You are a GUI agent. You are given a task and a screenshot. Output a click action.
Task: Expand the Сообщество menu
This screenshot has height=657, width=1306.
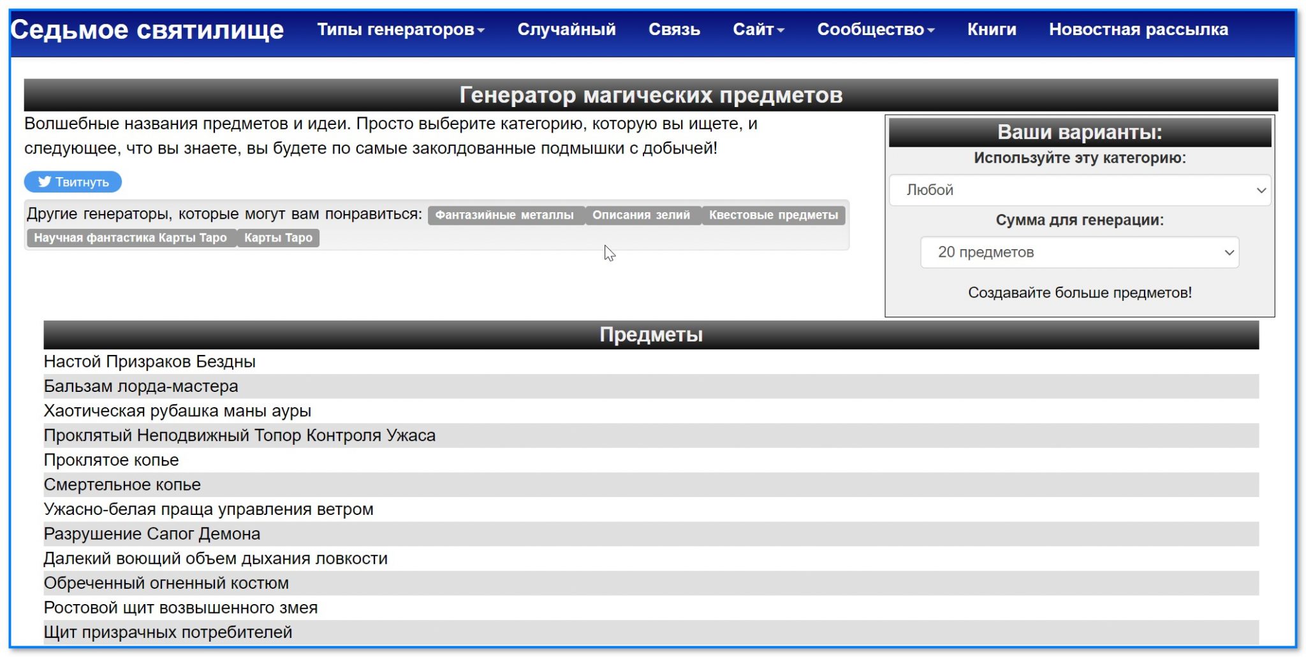pyautogui.click(x=876, y=29)
